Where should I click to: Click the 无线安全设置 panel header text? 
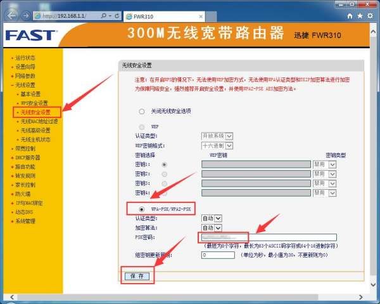[137, 65]
